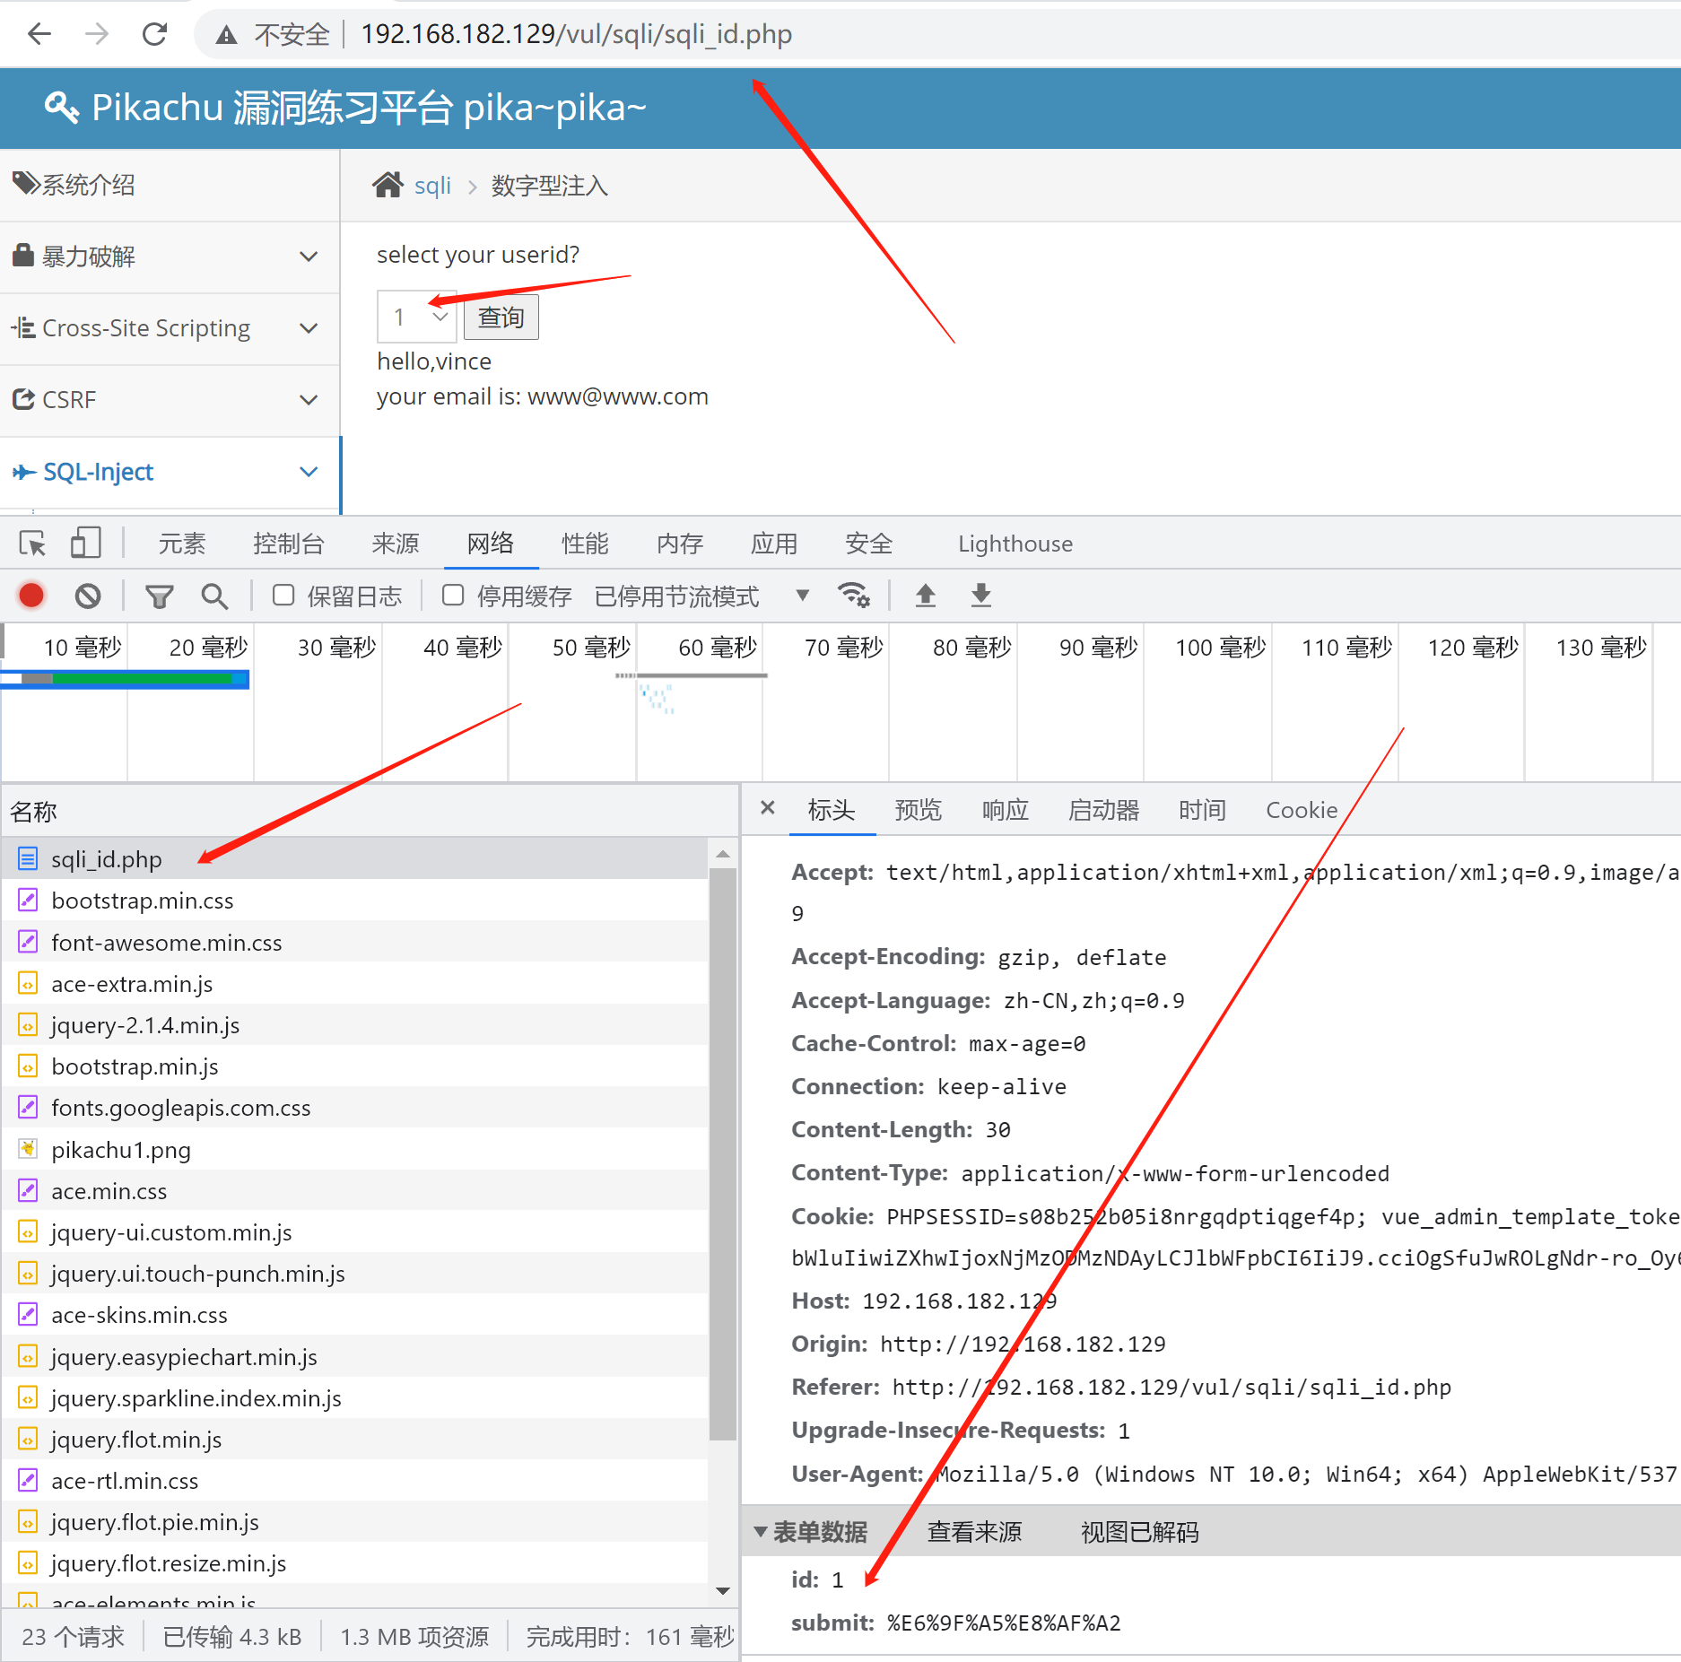Select the jquery.easypiechart.min.js request

(355, 1357)
